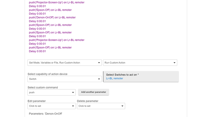Click arrow icon of Switch capability selector
The width and height of the screenshot is (218, 117).
pos(99,79)
